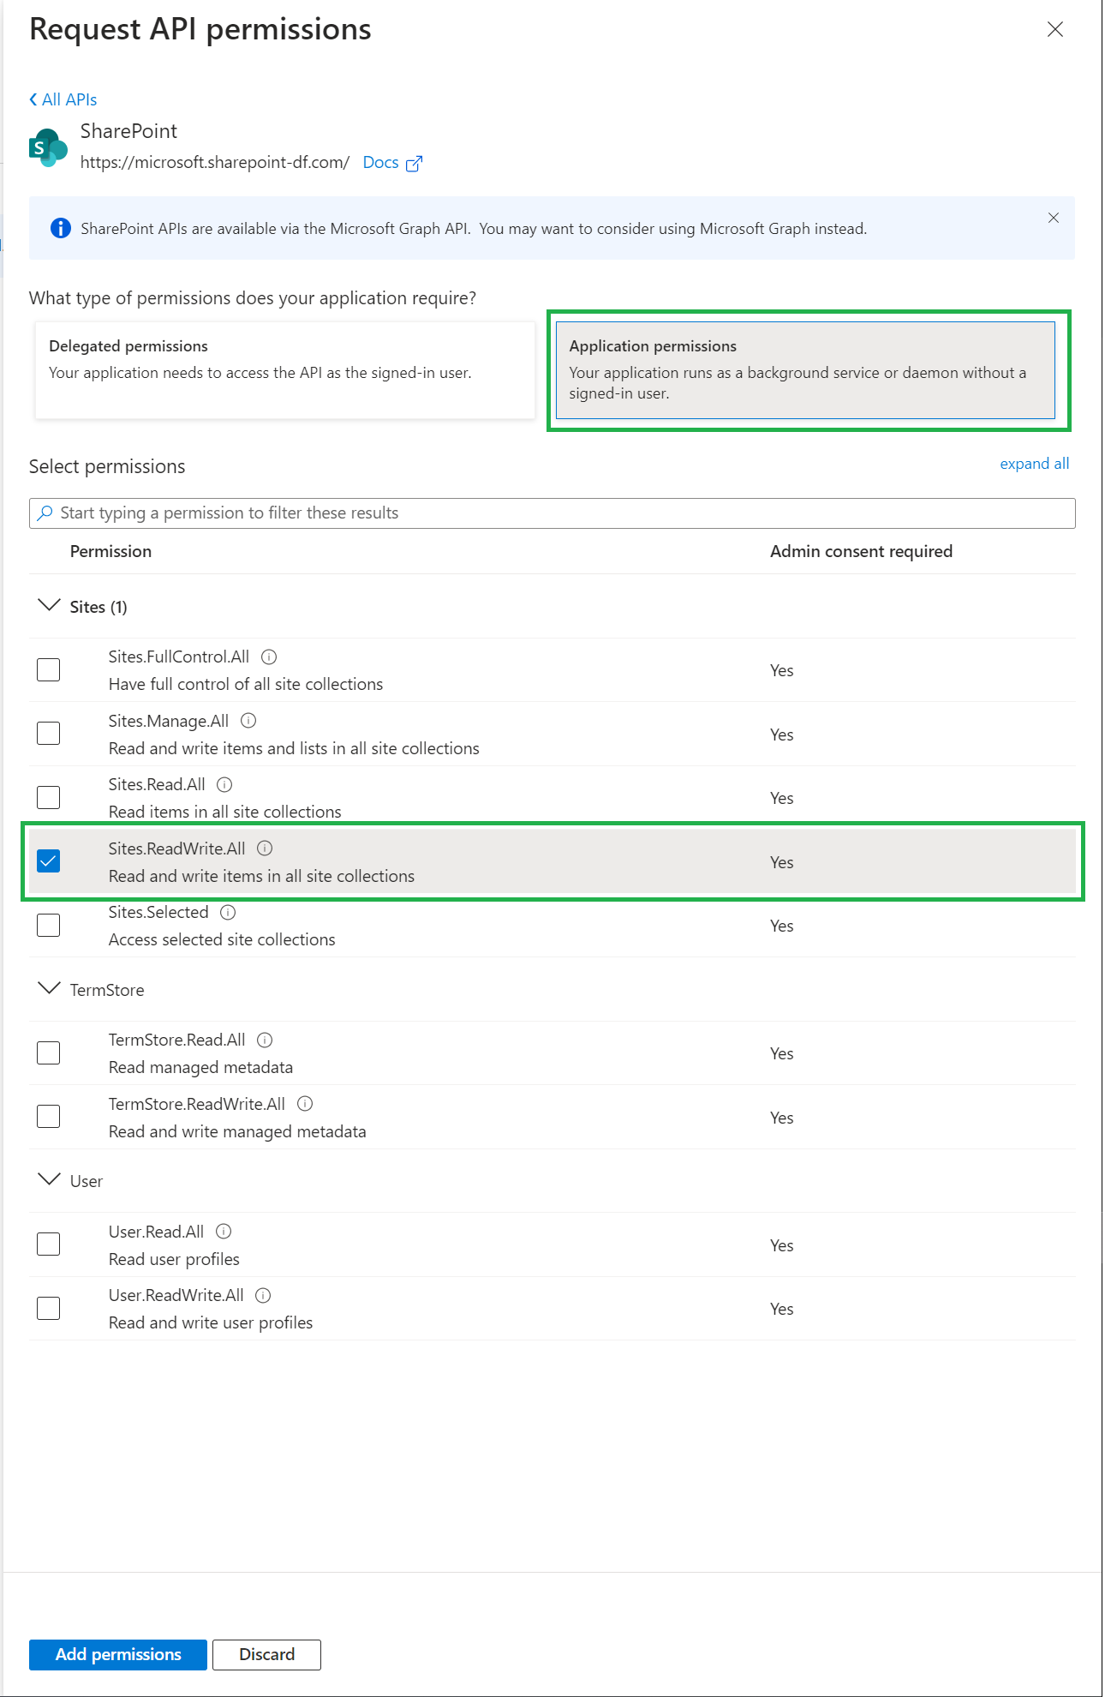Click info icon beside TermStore.ReadWrite.All

[x=305, y=1104]
